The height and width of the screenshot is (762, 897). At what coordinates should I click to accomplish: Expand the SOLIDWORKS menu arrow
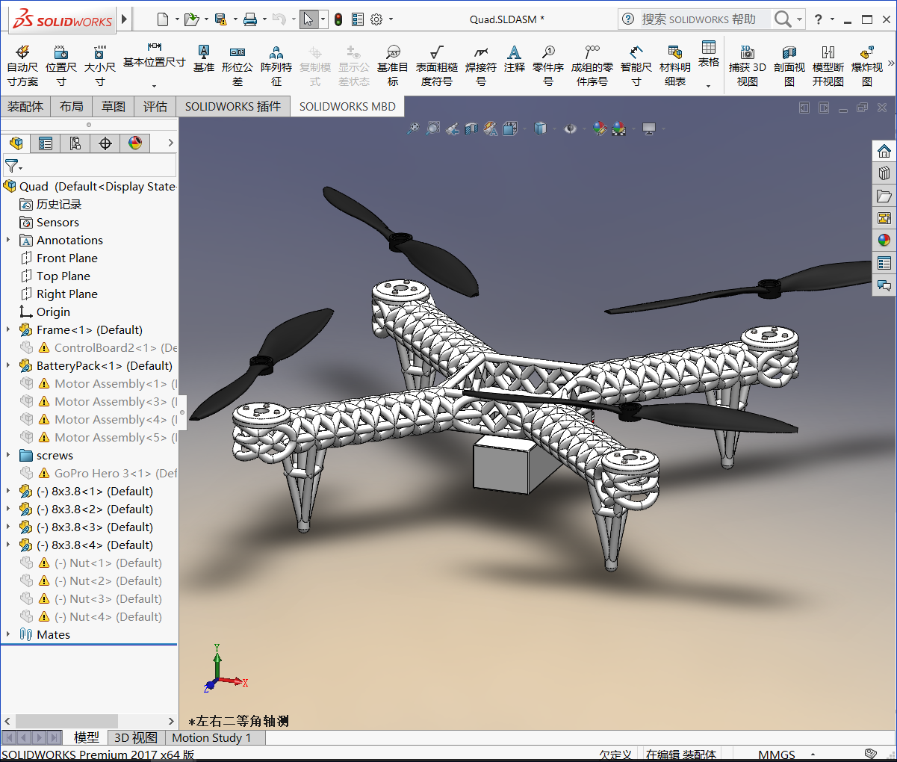tap(125, 19)
